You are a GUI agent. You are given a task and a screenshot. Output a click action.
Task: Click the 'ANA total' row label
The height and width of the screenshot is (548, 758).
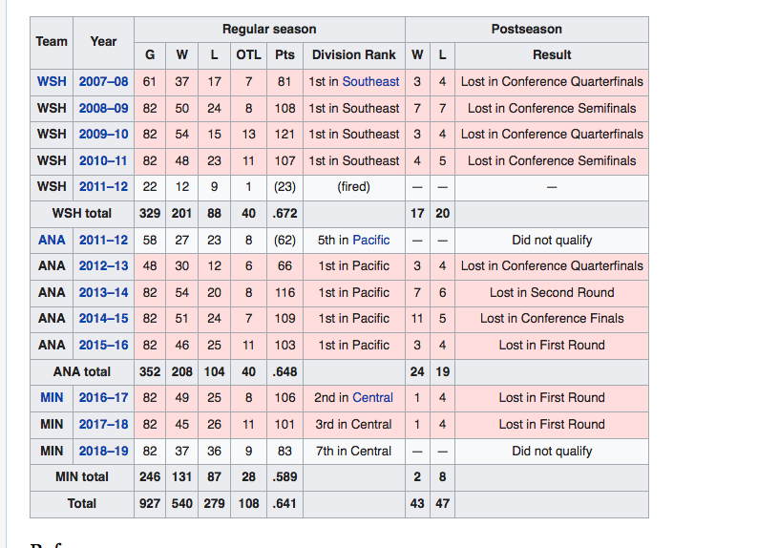(82, 372)
